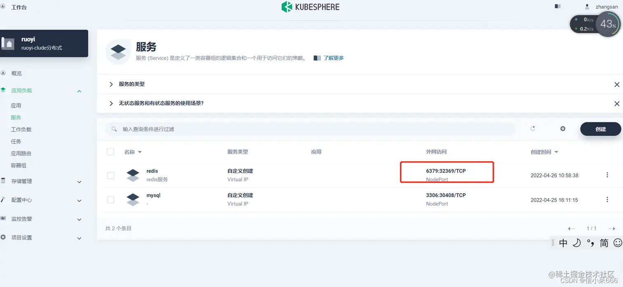This screenshot has width=623, height=287.
Task: Check the mysql row checkbox
Action: click(x=110, y=200)
